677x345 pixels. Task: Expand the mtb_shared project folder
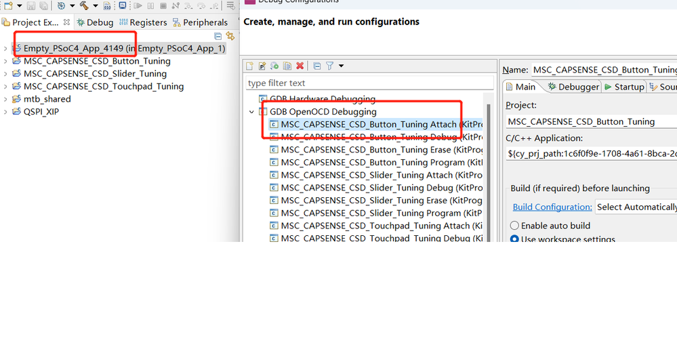tap(5, 100)
